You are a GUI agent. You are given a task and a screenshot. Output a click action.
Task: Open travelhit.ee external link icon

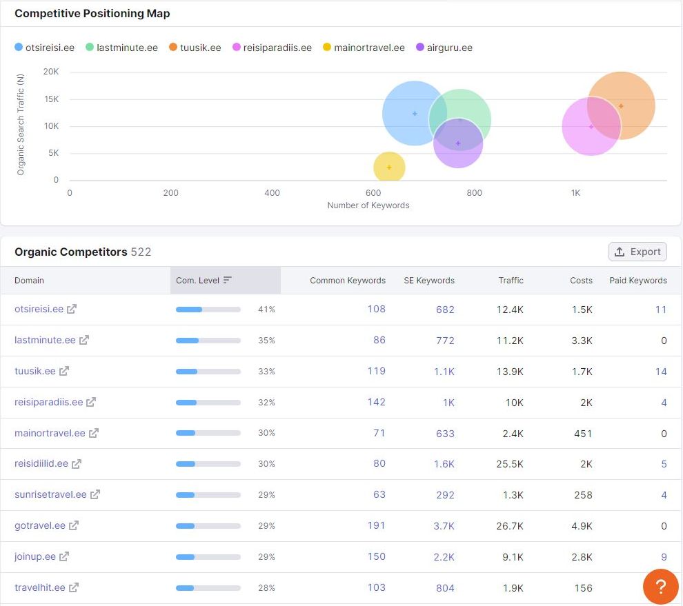74,587
